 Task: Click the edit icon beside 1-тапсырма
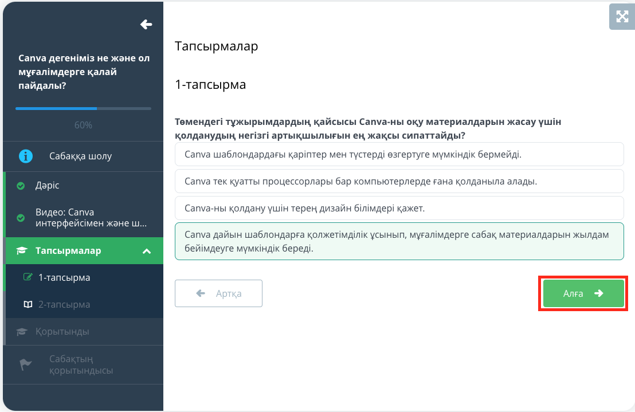[28, 277]
